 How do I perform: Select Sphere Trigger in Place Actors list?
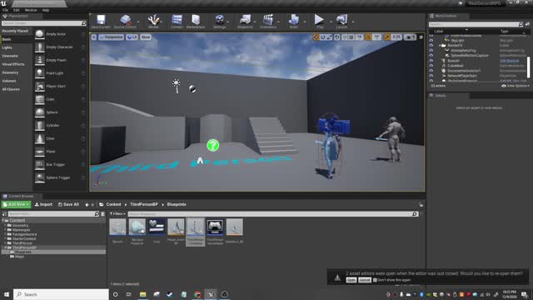coord(59,177)
